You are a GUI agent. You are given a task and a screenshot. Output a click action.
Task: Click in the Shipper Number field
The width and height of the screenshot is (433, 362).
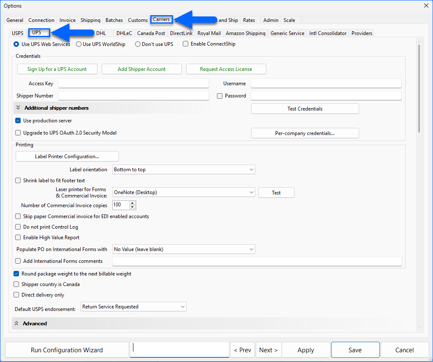[x=134, y=95]
